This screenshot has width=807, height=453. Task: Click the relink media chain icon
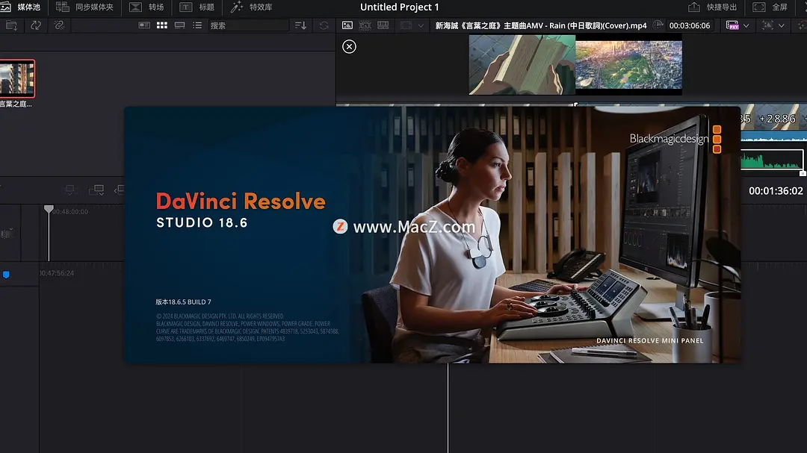(59, 25)
